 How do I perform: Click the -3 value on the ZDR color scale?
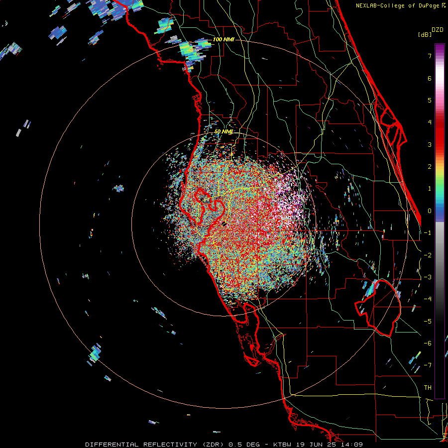428,277
